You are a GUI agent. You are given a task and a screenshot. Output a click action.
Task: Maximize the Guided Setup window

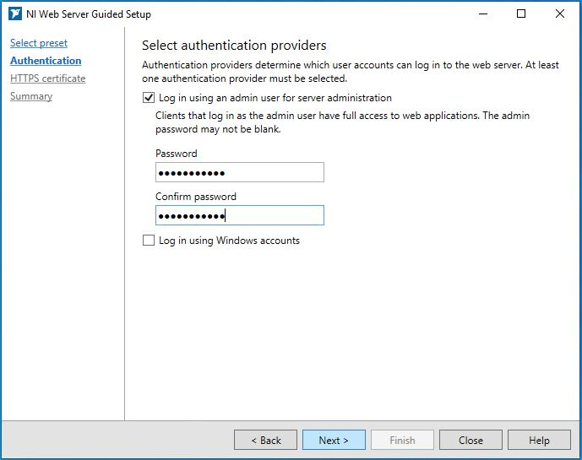point(521,14)
